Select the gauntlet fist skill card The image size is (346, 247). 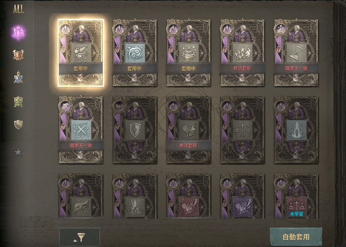click(189, 130)
